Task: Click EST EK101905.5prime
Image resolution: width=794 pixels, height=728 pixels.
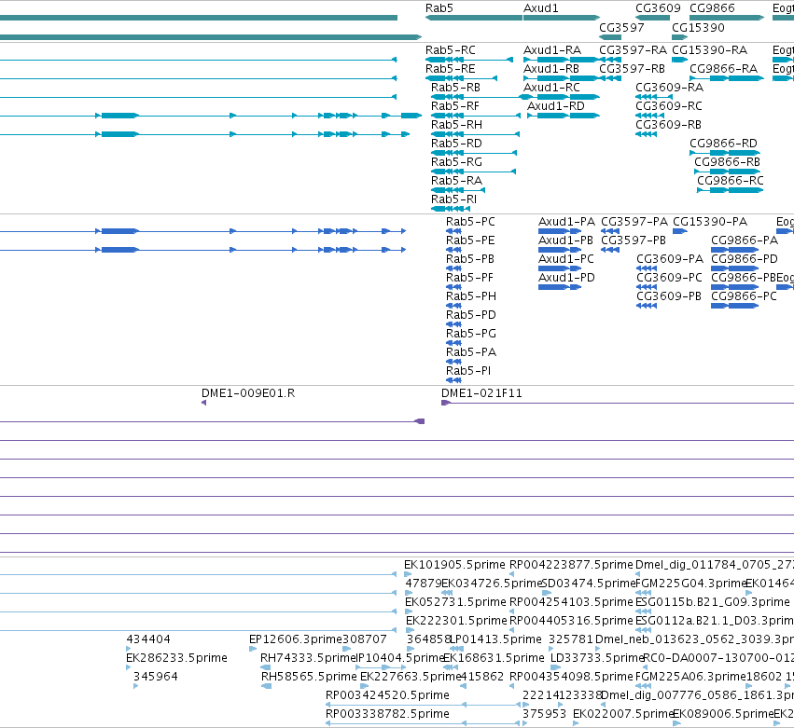Action: [x=454, y=565]
